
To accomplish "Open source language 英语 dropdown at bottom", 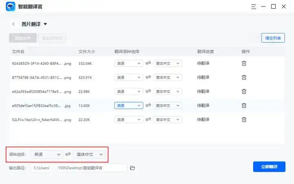I will [47, 155].
